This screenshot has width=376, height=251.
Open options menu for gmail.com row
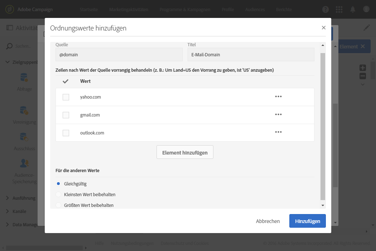point(278,114)
